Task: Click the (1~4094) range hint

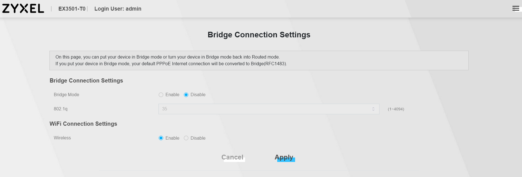Action: coord(396,109)
